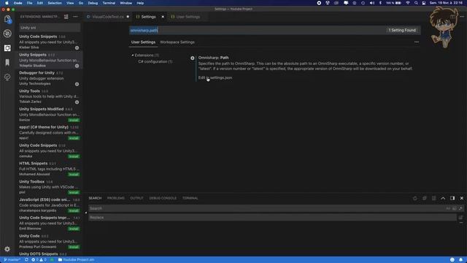Clear extensions search results icon
This screenshot has height=263, width=467.
pyautogui.click(x=66, y=17)
